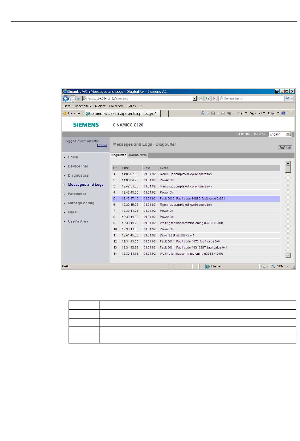Click the timestamp 14:06:07.63 in row 1
Viewport: 300px width, 441px height.
[x=130, y=174]
